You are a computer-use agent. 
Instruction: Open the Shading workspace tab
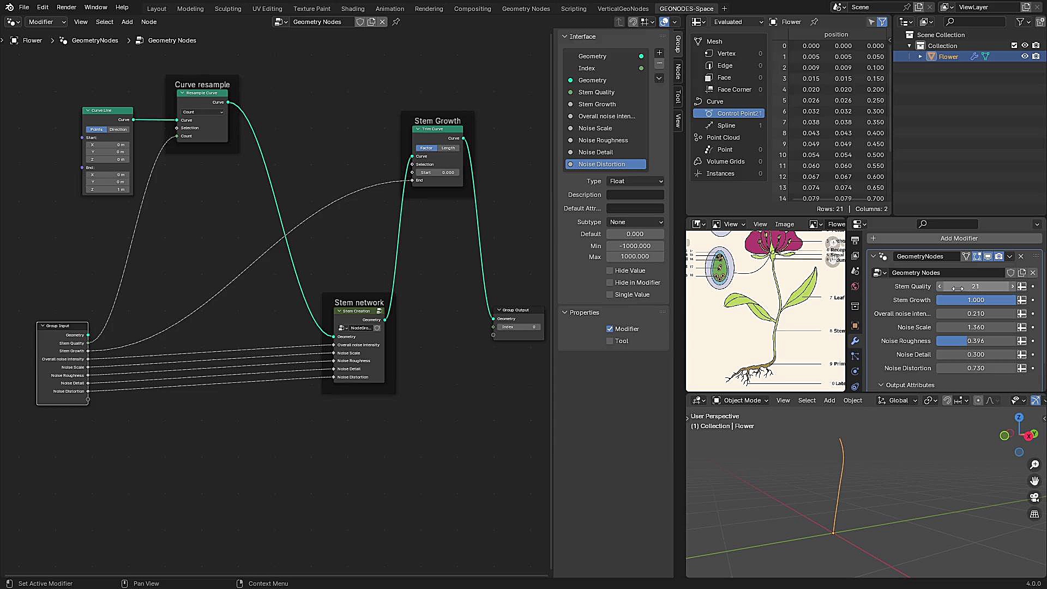point(352,9)
